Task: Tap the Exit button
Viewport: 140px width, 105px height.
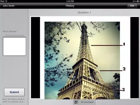Action: 132,6
